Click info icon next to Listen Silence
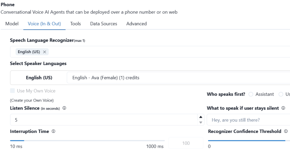The image size is (290, 151). (64, 108)
